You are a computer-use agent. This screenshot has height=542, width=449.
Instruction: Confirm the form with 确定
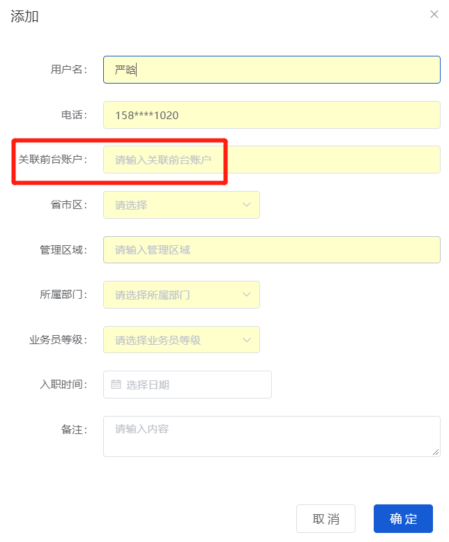pos(403,519)
